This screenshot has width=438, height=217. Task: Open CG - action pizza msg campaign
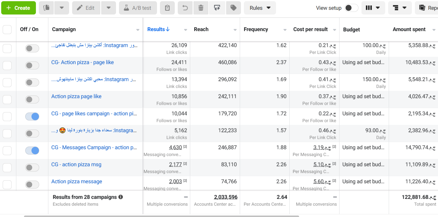pyautogui.click(x=76, y=165)
